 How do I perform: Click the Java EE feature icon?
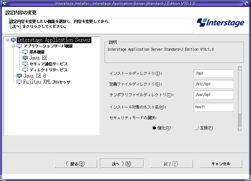coord(25,58)
